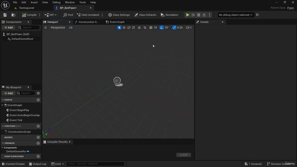Add a new component

(8, 28)
